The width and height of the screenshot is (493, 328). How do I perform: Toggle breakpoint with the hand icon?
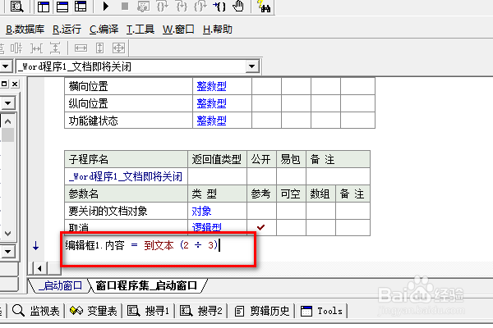click(x=238, y=6)
